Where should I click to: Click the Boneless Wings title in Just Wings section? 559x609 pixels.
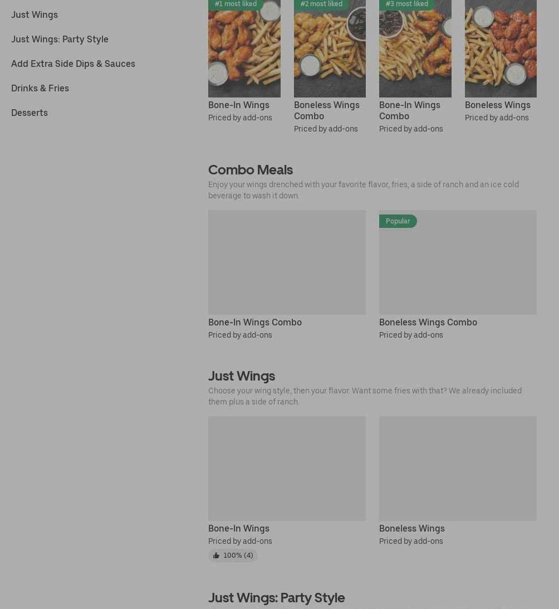(412, 529)
